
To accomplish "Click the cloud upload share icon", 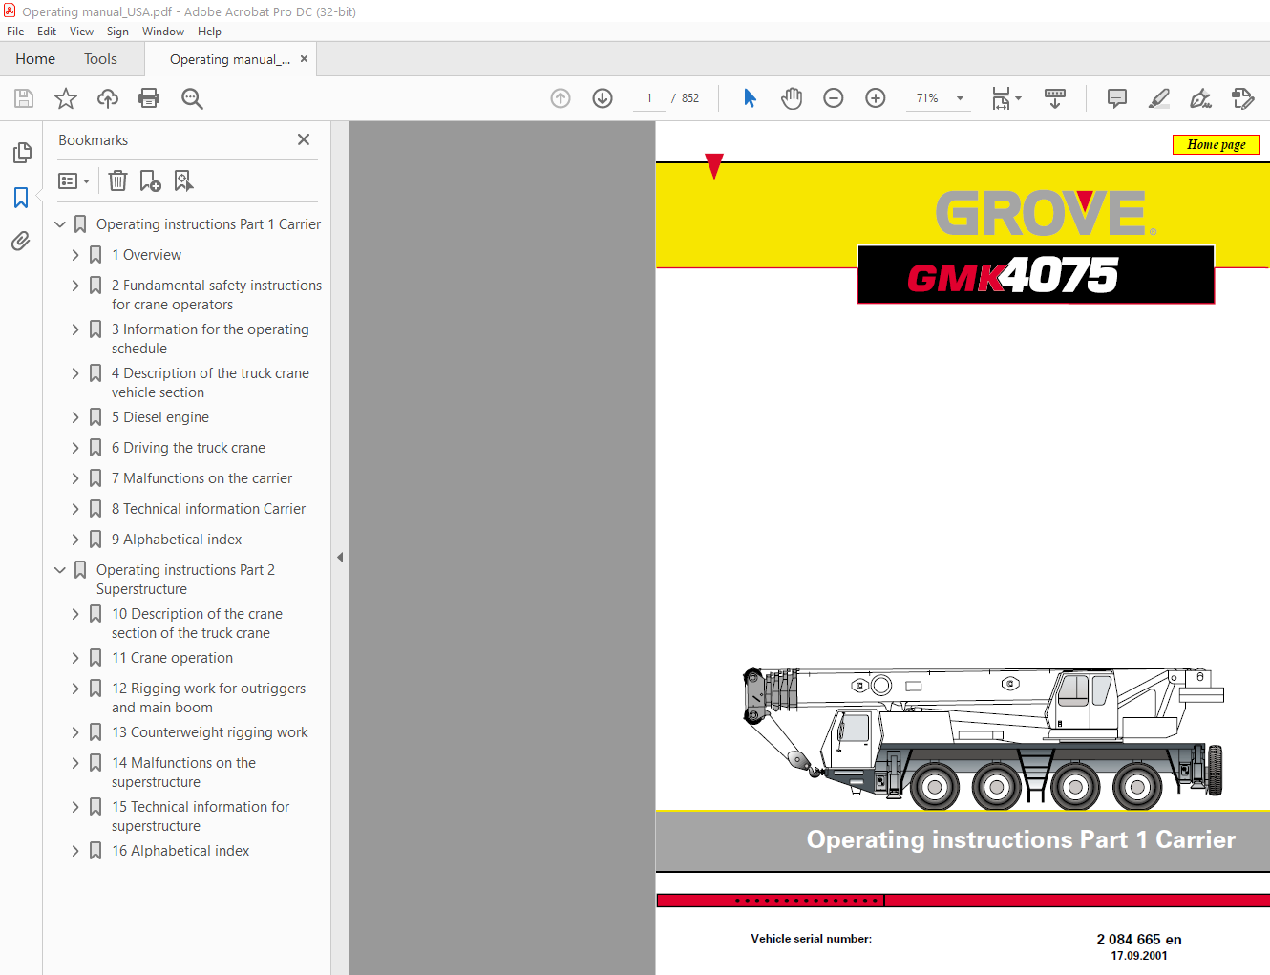I will click(x=108, y=98).
